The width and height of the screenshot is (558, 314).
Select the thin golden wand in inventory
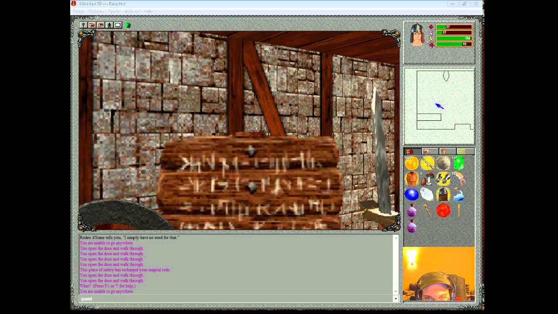459,210
